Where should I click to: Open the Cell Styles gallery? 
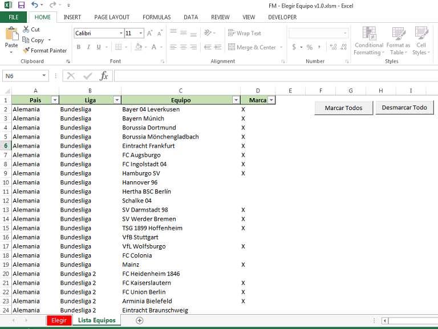[x=421, y=41]
